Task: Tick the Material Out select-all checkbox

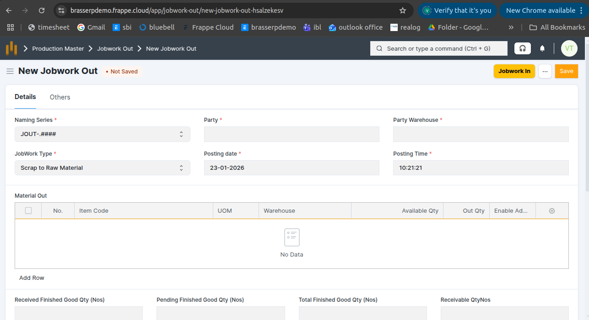Action: pyautogui.click(x=28, y=211)
